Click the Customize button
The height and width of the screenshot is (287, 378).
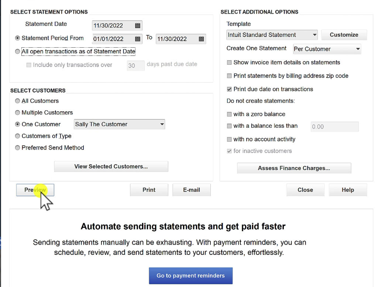point(344,35)
